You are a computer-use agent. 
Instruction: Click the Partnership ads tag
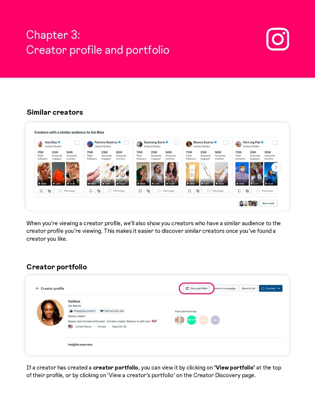tap(112, 311)
